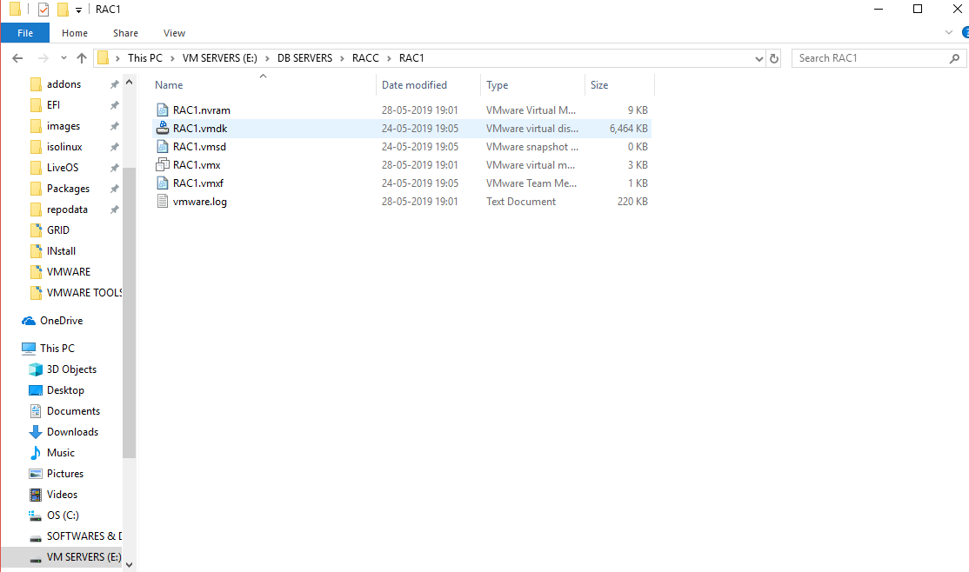969x572 pixels.
Task: Click the RAC1.vmdk file name
Action: pyautogui.click(x=200, y=129)
